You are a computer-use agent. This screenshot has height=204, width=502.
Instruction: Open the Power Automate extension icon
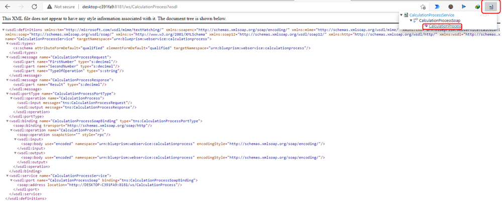437,7
